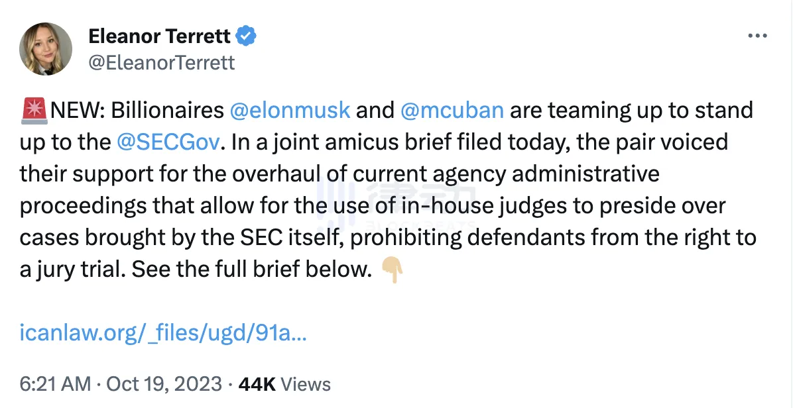
Task: Click the pointing-down hand emoji
Action: click(392, 270)
